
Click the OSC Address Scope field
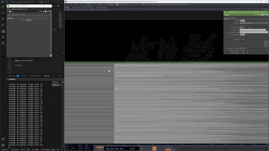pos(254,32)
